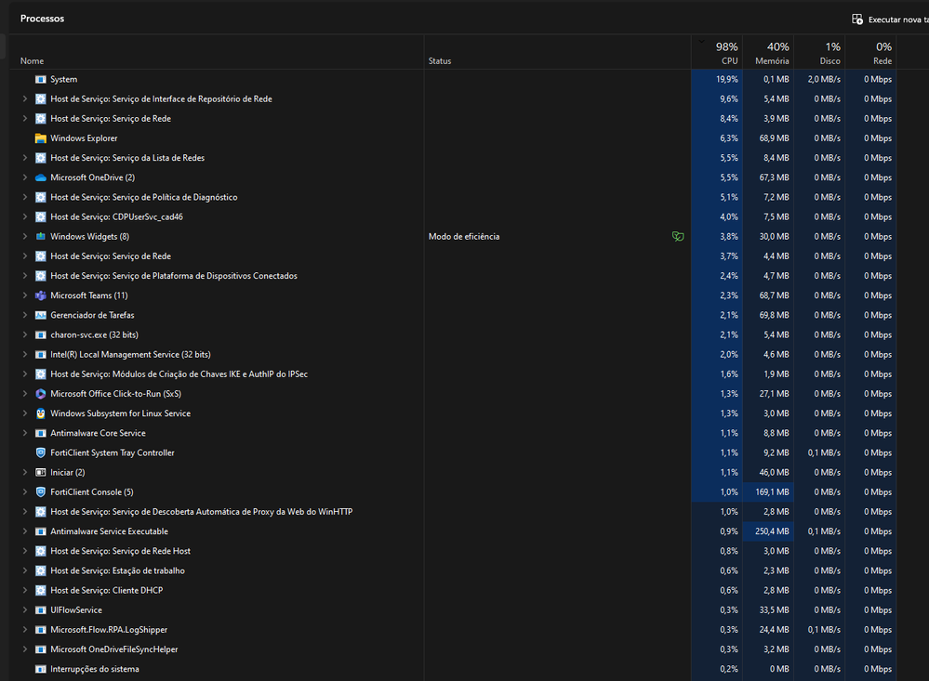Expand FortiClient Console (5) group
This screenshot has width=929, height=681.
[x=25, y=492]
